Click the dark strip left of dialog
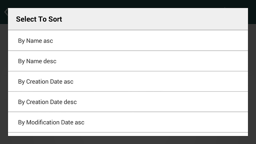Viewport: 256px width, 144px height. (4, 80)
